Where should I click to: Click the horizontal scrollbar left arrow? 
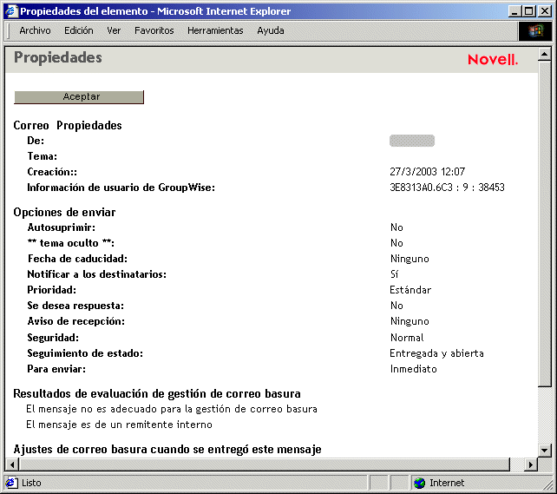click(12, 464)
